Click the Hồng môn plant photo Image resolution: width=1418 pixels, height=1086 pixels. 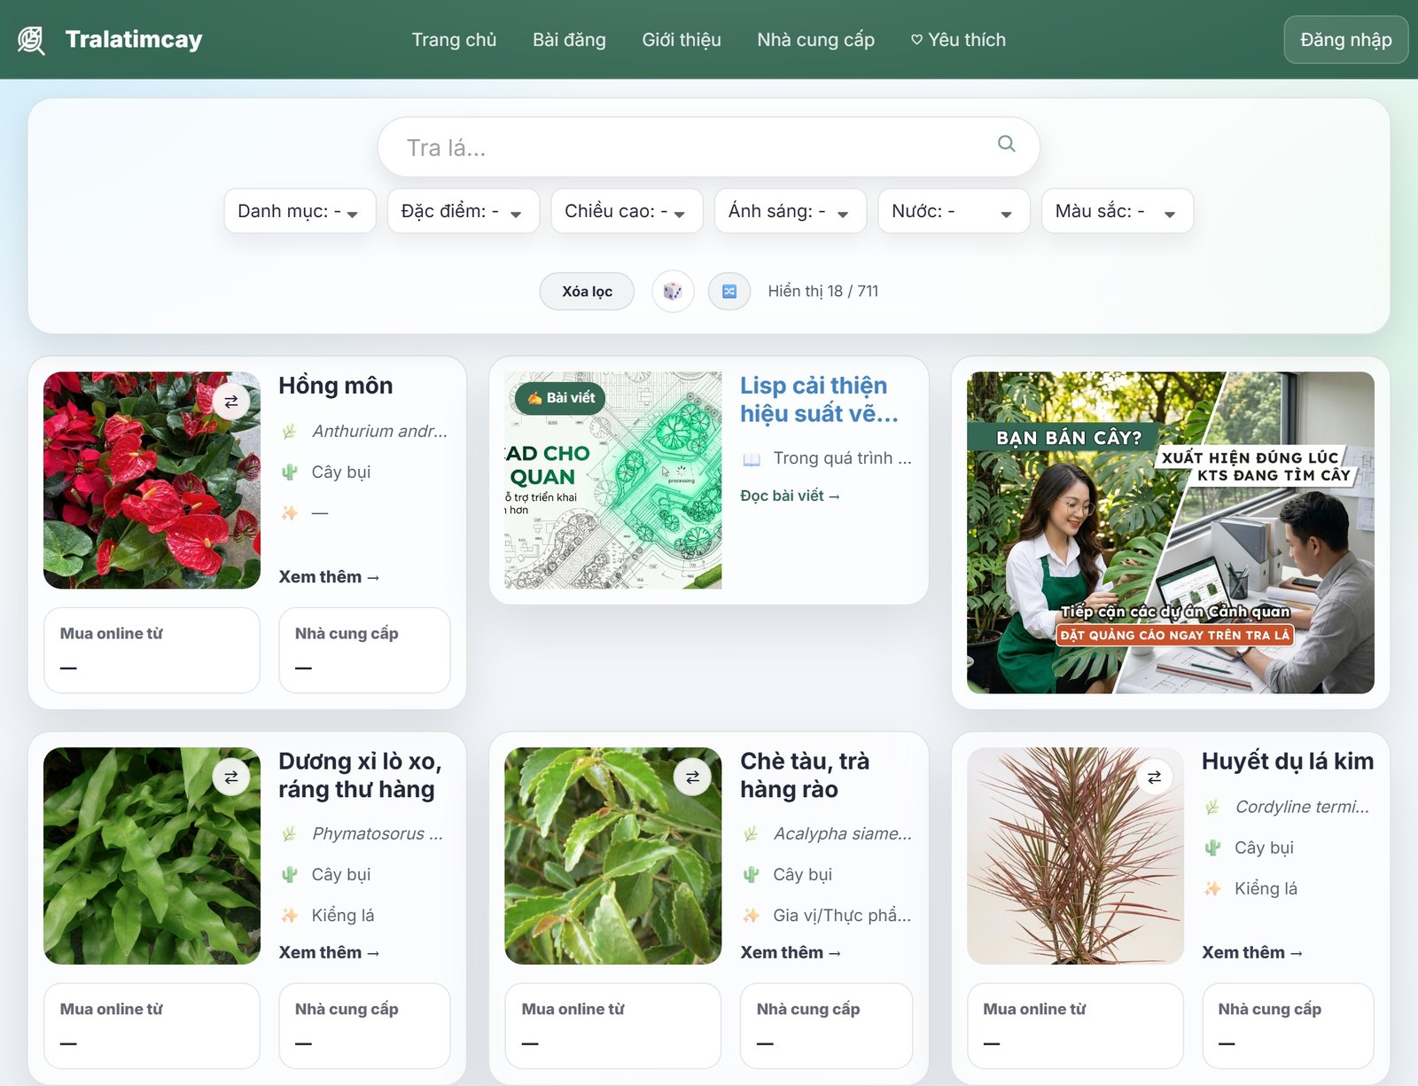(x=152, y=480)
